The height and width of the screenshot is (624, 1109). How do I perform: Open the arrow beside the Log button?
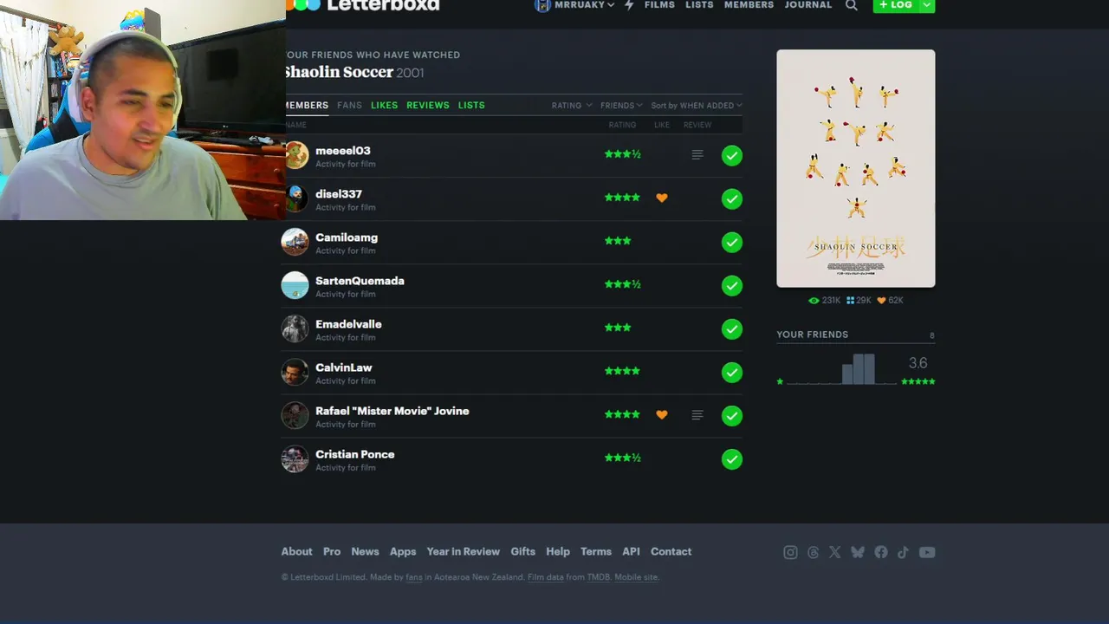click(927, 5)
